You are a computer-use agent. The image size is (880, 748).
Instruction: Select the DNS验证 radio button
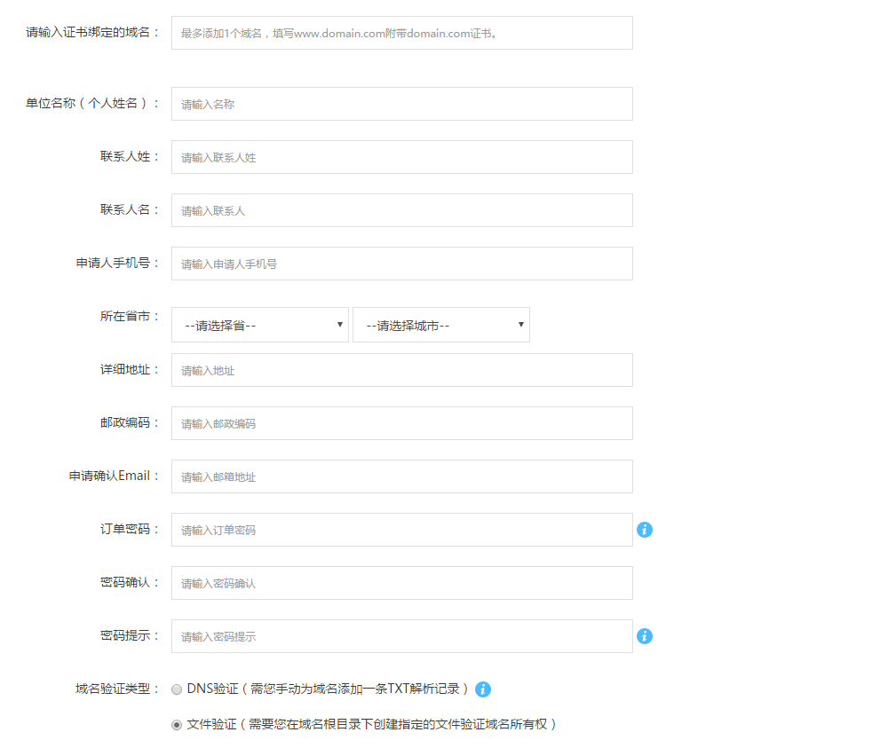[177, 689]
